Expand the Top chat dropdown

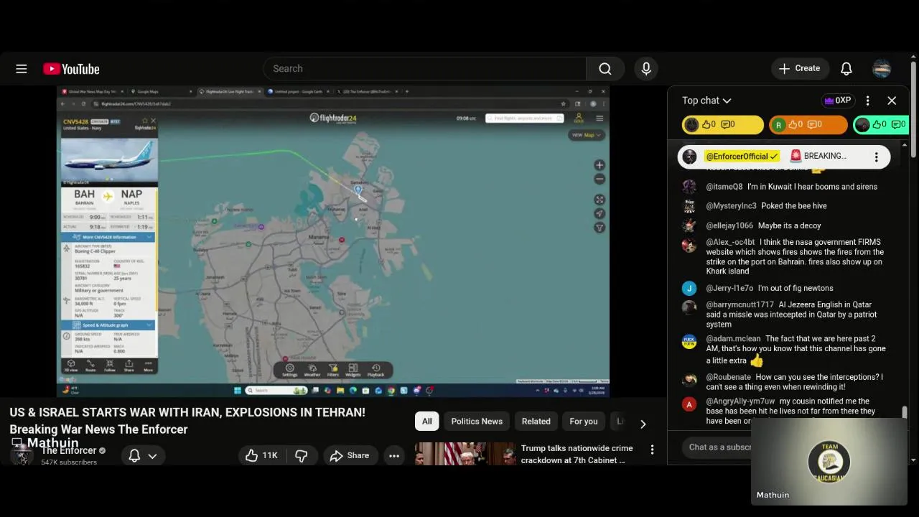point(706,101)
